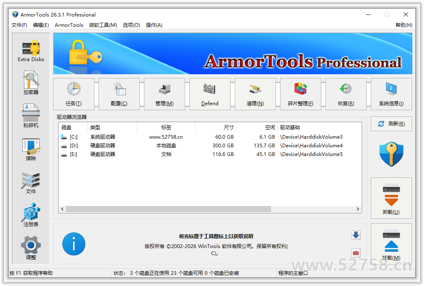Select the [C:] drive row
The height and width of the screenshot is (286, 424).
(x=210, y=137)
